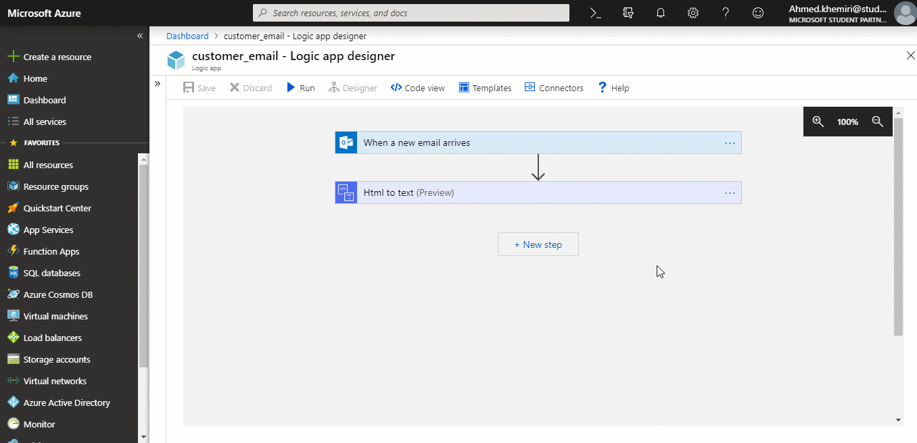Click Dashboard breadcrumb link
This screenshot has width=917, height=443.
tap(187, 36)
